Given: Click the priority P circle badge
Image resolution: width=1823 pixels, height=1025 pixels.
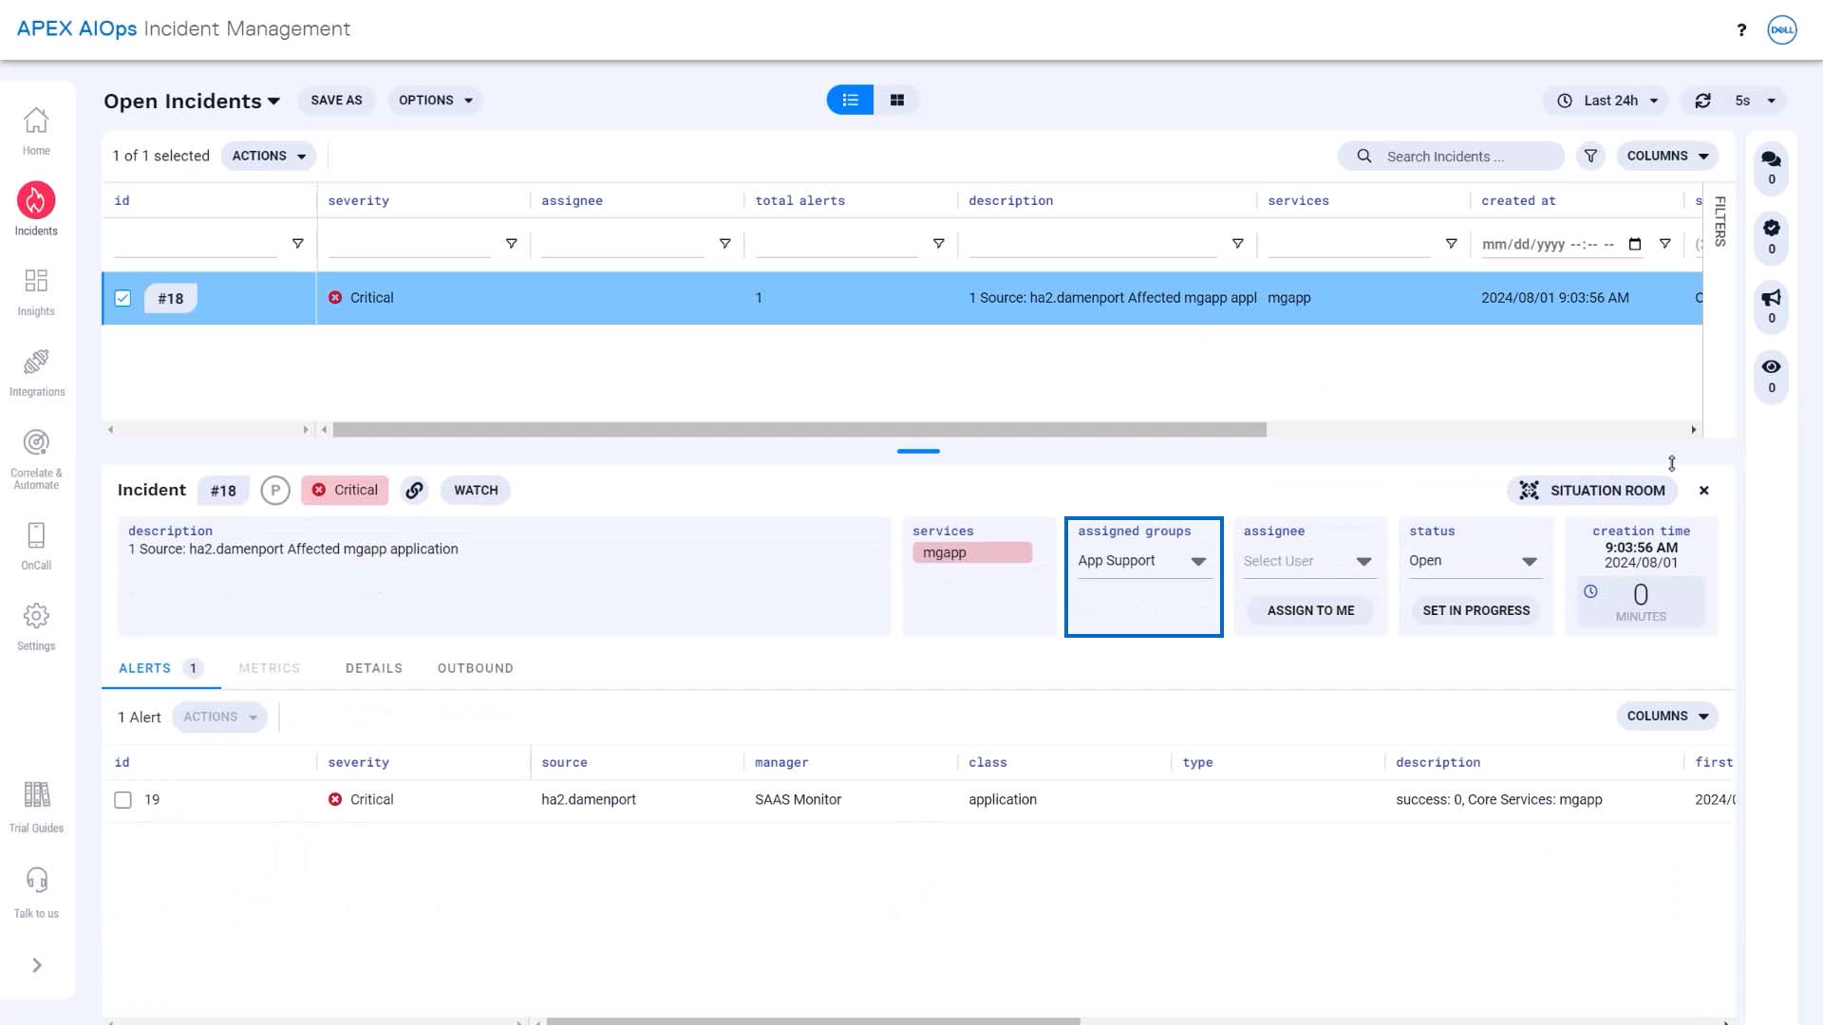Looking at the screenshot, I should coord(275,491).
